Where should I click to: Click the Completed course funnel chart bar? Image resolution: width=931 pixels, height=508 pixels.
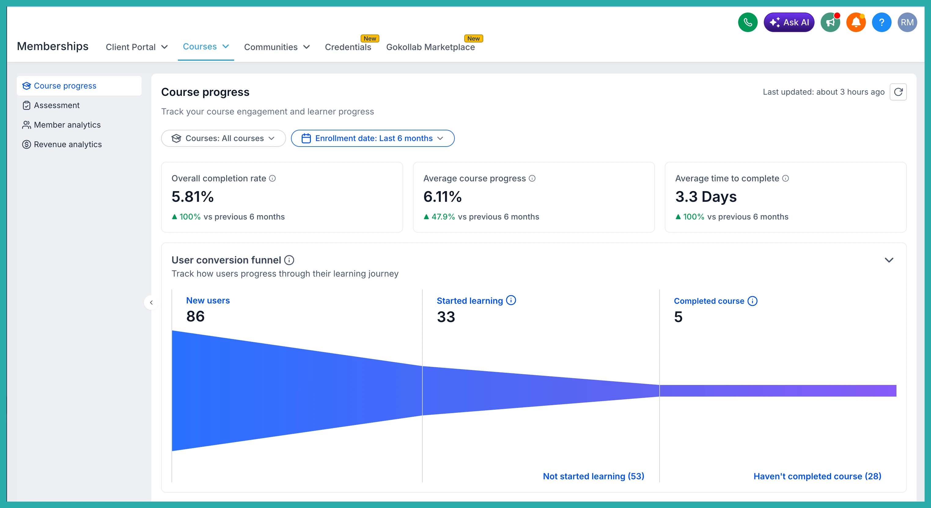(x=778, y=391)
